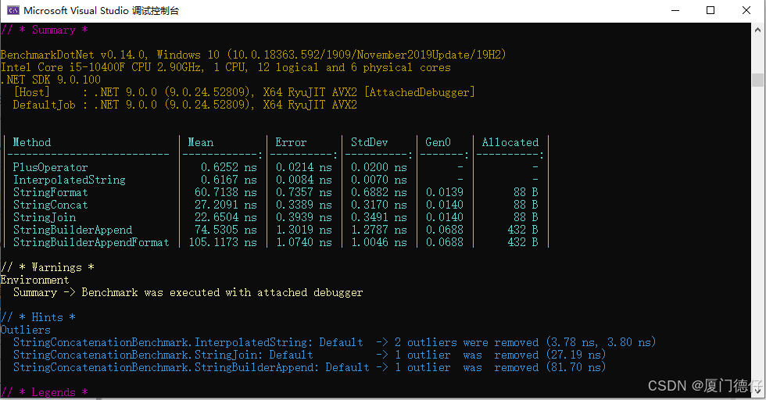Click the StdDev column header

click(x=369, y=142)
